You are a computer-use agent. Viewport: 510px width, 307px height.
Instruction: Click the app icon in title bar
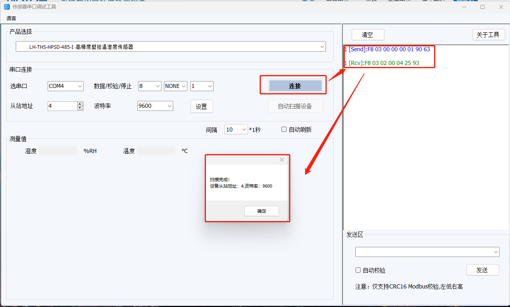6,7
